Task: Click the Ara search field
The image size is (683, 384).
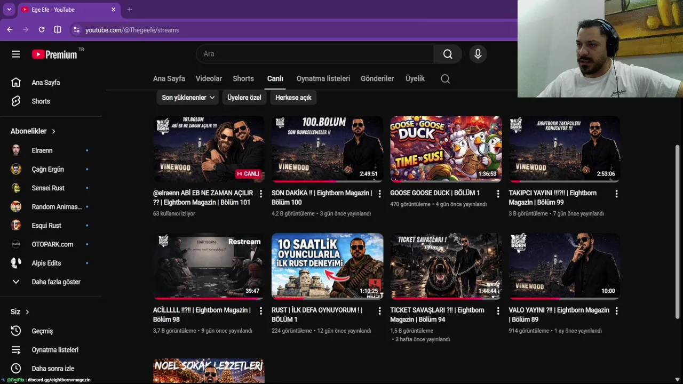Action: pos(315,54)
